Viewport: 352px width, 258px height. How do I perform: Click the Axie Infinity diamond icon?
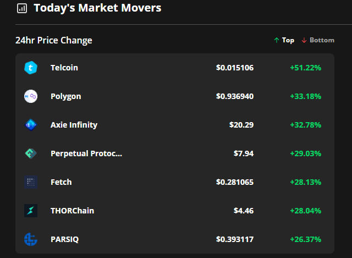point(31,125)
